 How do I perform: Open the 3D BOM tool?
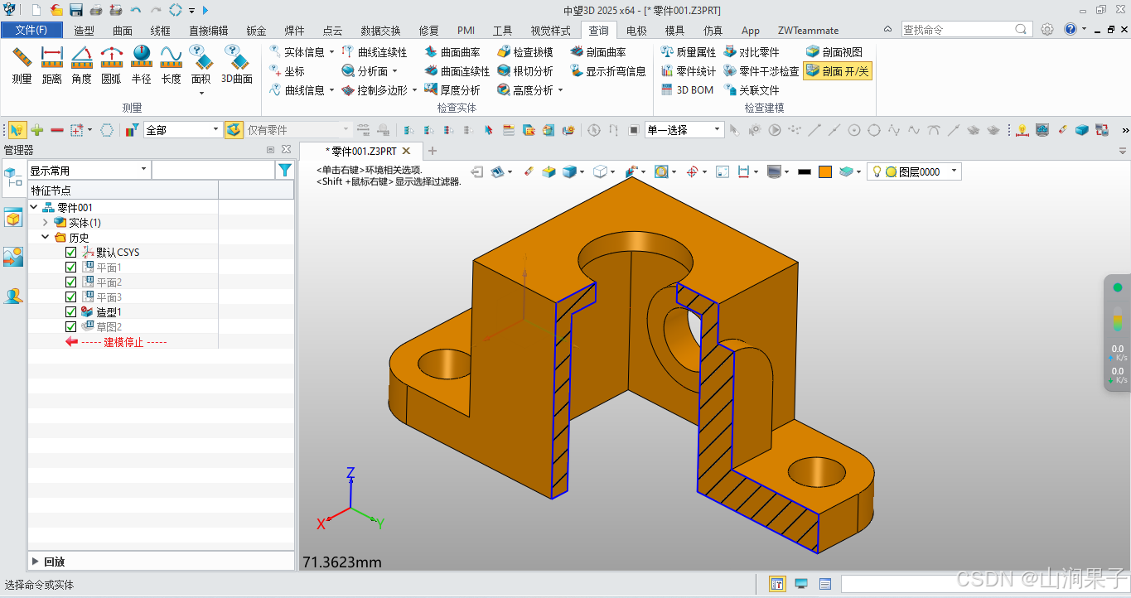[687, 90]
